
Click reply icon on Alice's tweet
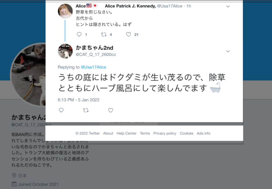(x=79, y=34)
